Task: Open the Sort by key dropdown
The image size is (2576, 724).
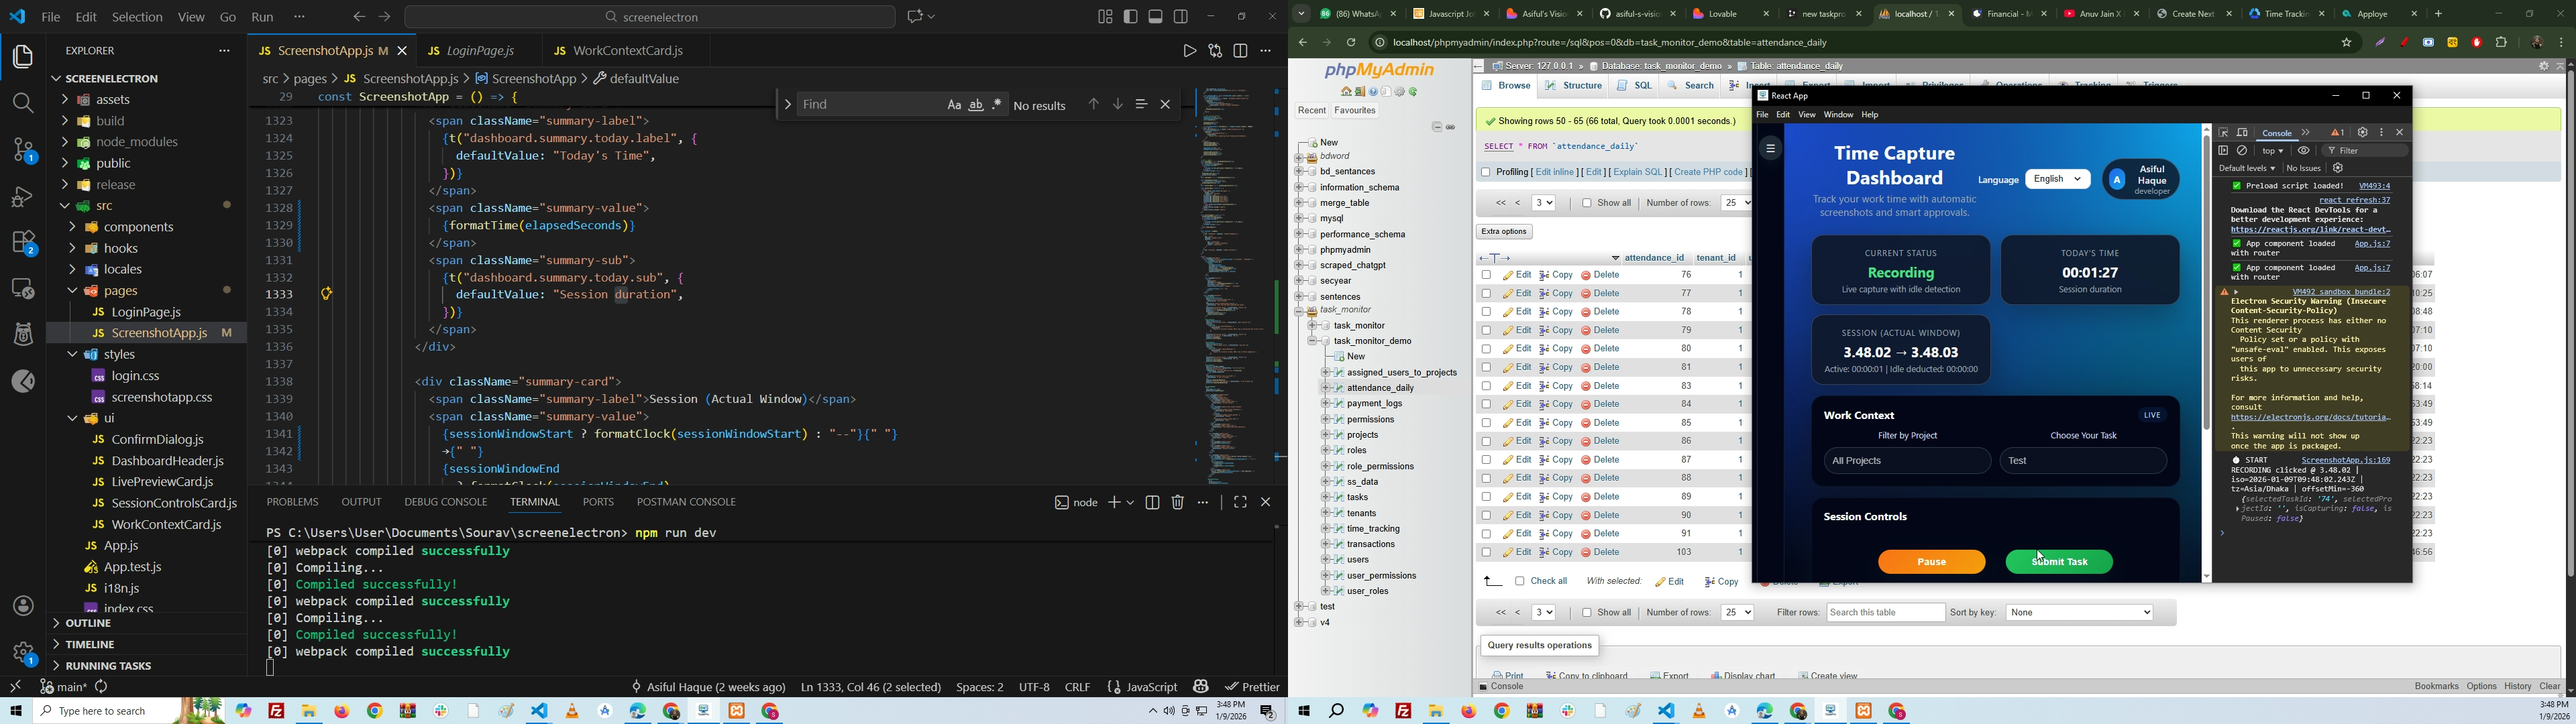Action: coord(2079,612)
